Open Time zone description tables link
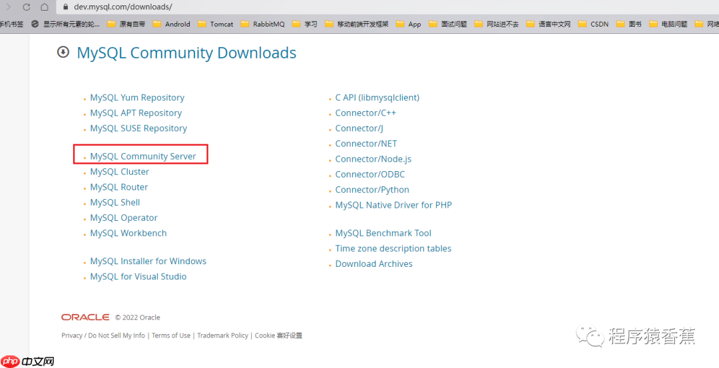 (393, 248)
